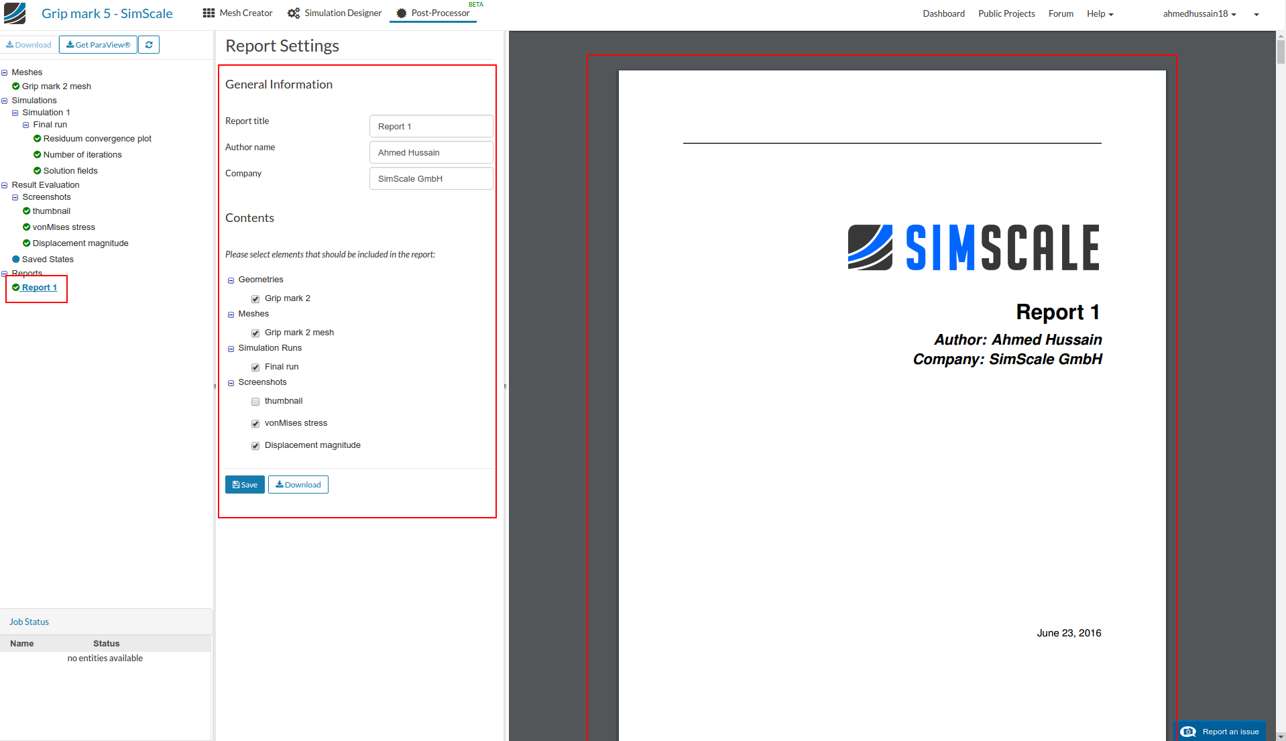Select Number of iterations tree item

click(x=82, y=154)
